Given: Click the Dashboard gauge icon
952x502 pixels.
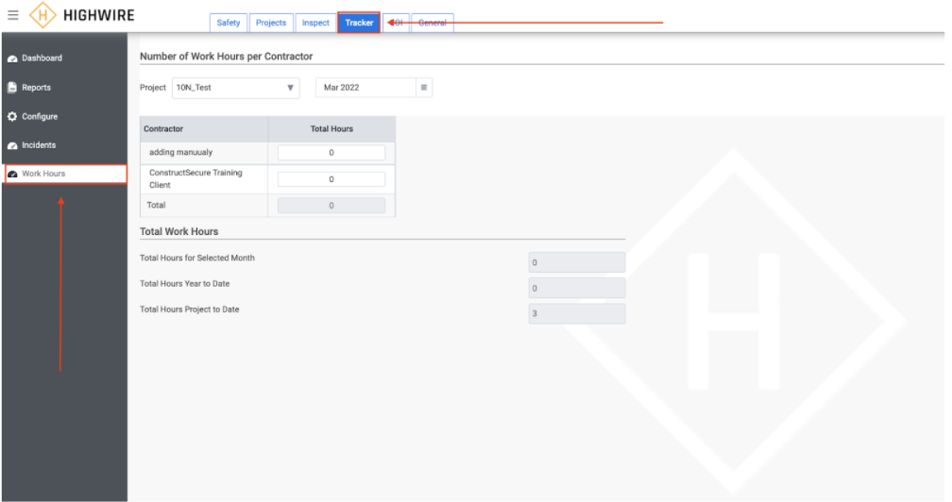Looking at the screenshot, I should pos(12,59).
